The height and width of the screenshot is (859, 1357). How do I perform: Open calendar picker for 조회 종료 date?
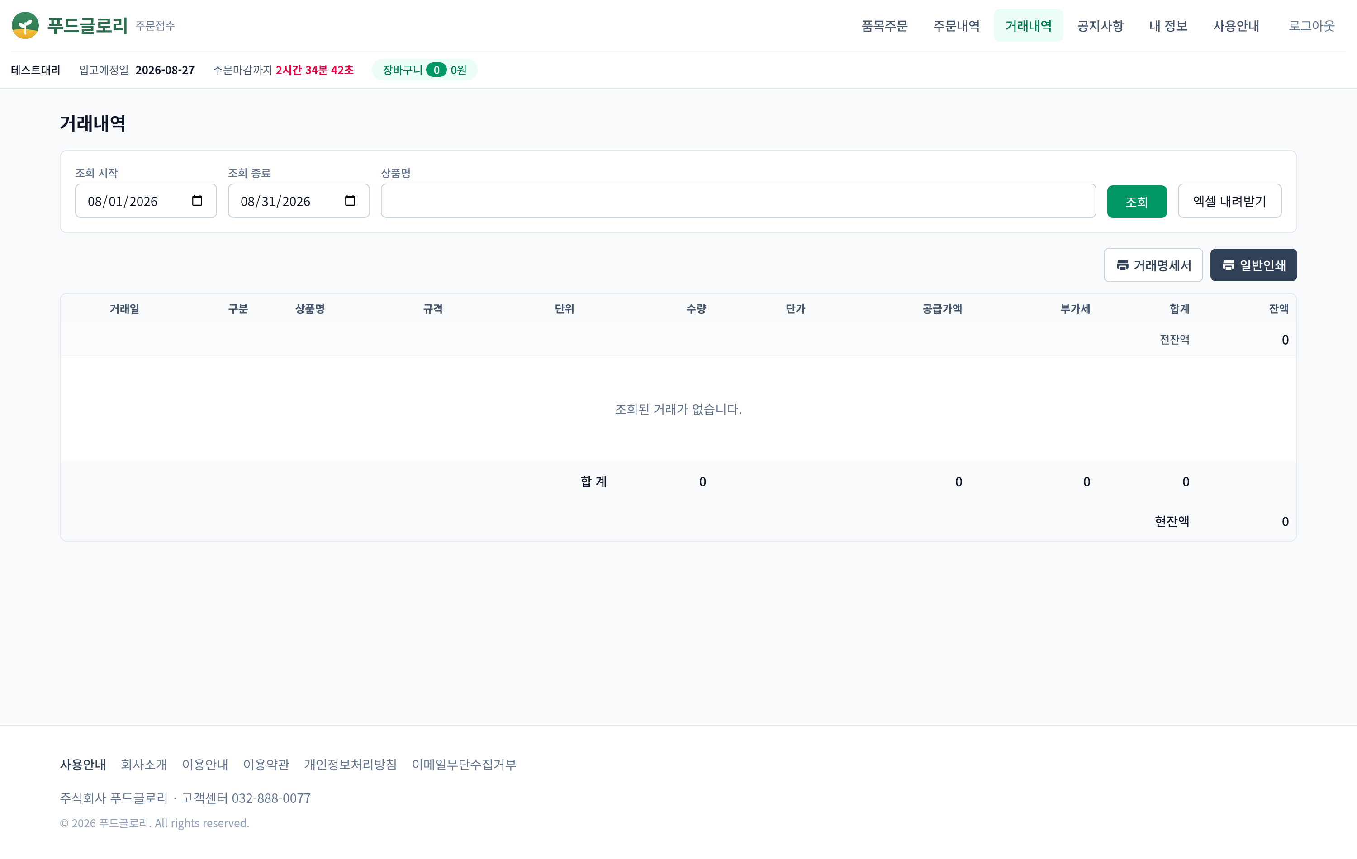350,201
